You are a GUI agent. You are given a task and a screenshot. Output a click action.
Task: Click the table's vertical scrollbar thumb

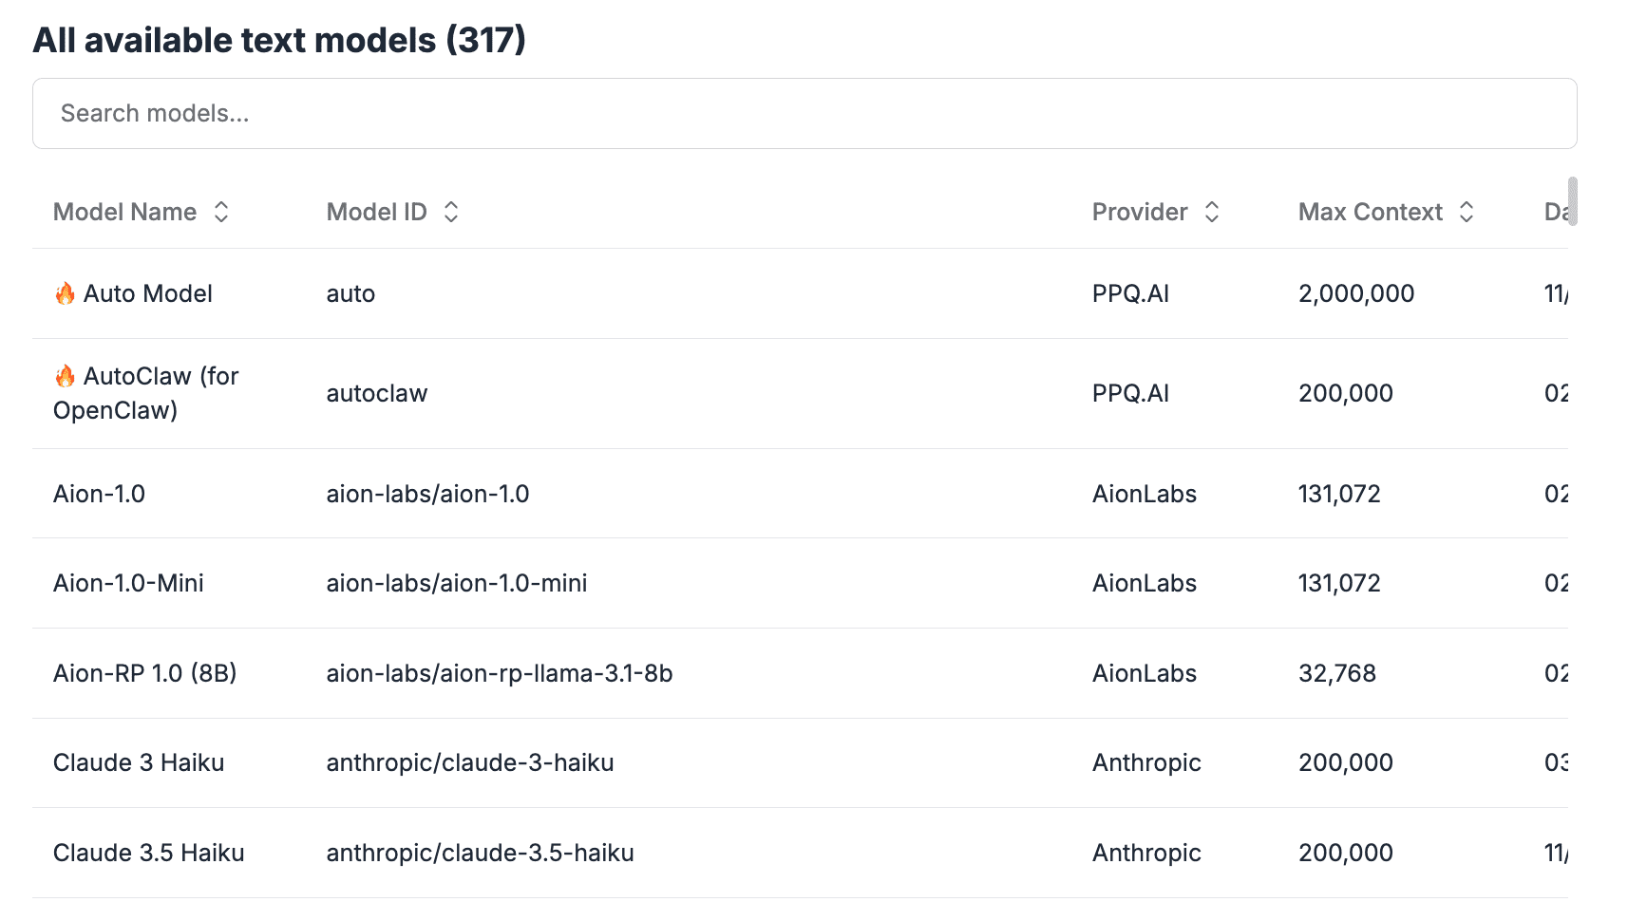coord(1573,201)
